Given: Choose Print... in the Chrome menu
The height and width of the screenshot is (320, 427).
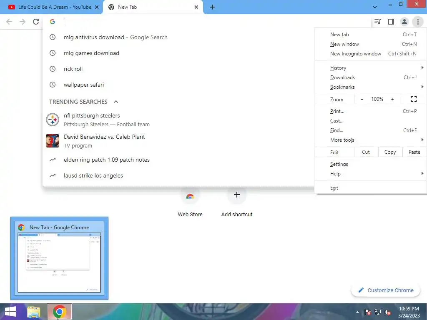Looking at the screenshot, I should pos(371,111).
